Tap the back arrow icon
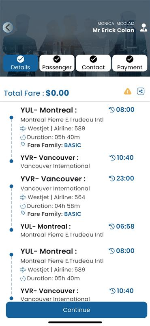Viewport: 150px width, 326px height. tap(8, 27)
